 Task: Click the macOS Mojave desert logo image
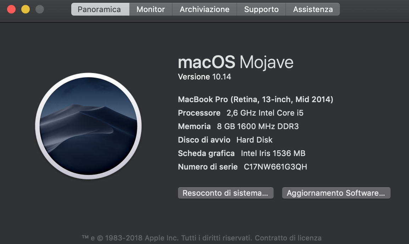[88, 126]
